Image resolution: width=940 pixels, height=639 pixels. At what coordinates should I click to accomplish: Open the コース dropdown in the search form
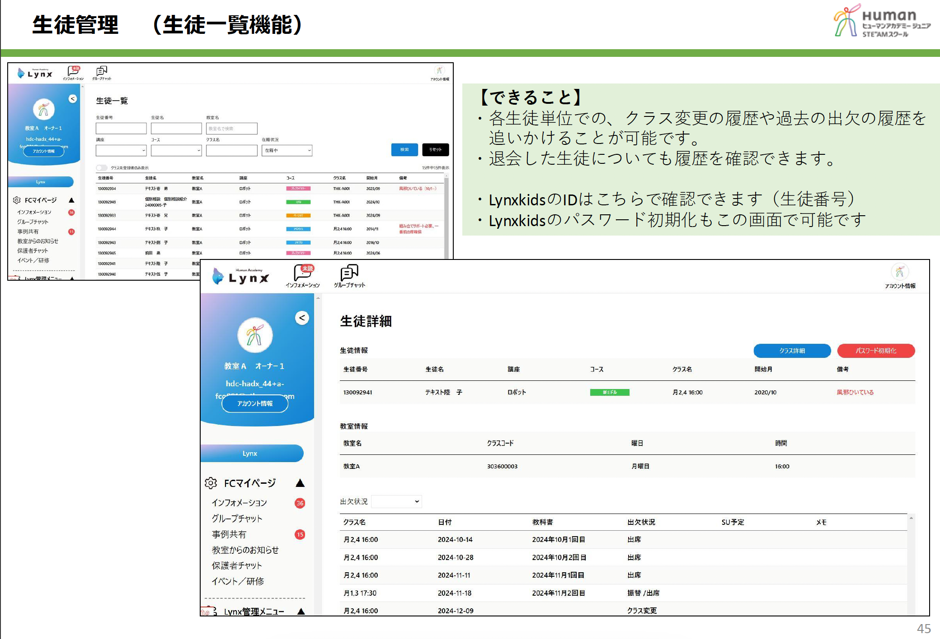tap(176, 150)
